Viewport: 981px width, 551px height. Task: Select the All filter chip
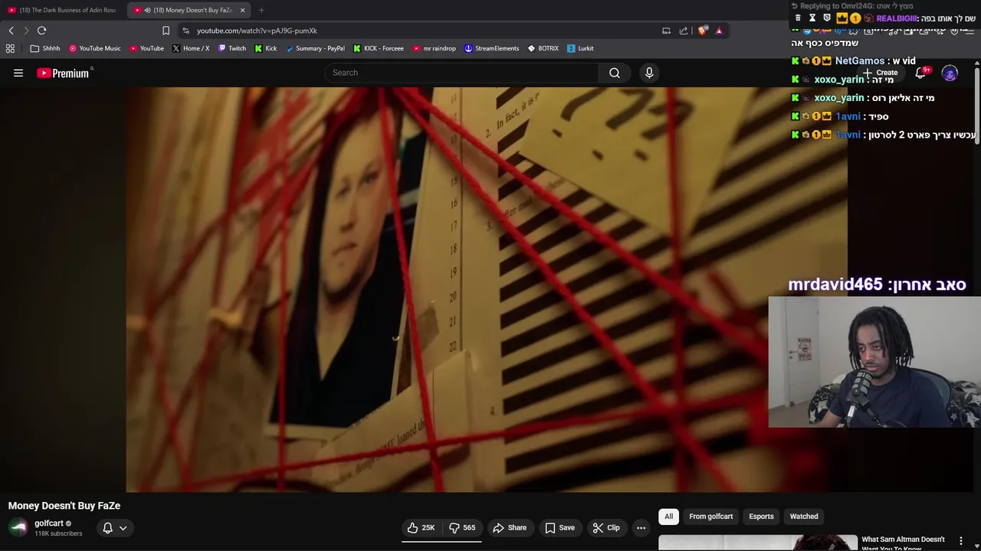(x=668, y=517)
